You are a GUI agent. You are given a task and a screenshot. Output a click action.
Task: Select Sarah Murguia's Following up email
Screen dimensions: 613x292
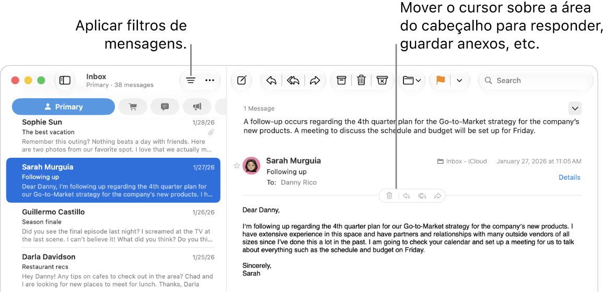113,180
